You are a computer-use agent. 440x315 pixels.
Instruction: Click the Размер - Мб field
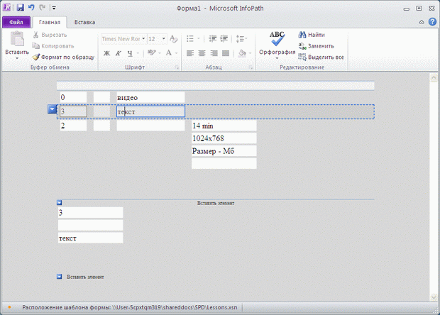click(224, 151)
